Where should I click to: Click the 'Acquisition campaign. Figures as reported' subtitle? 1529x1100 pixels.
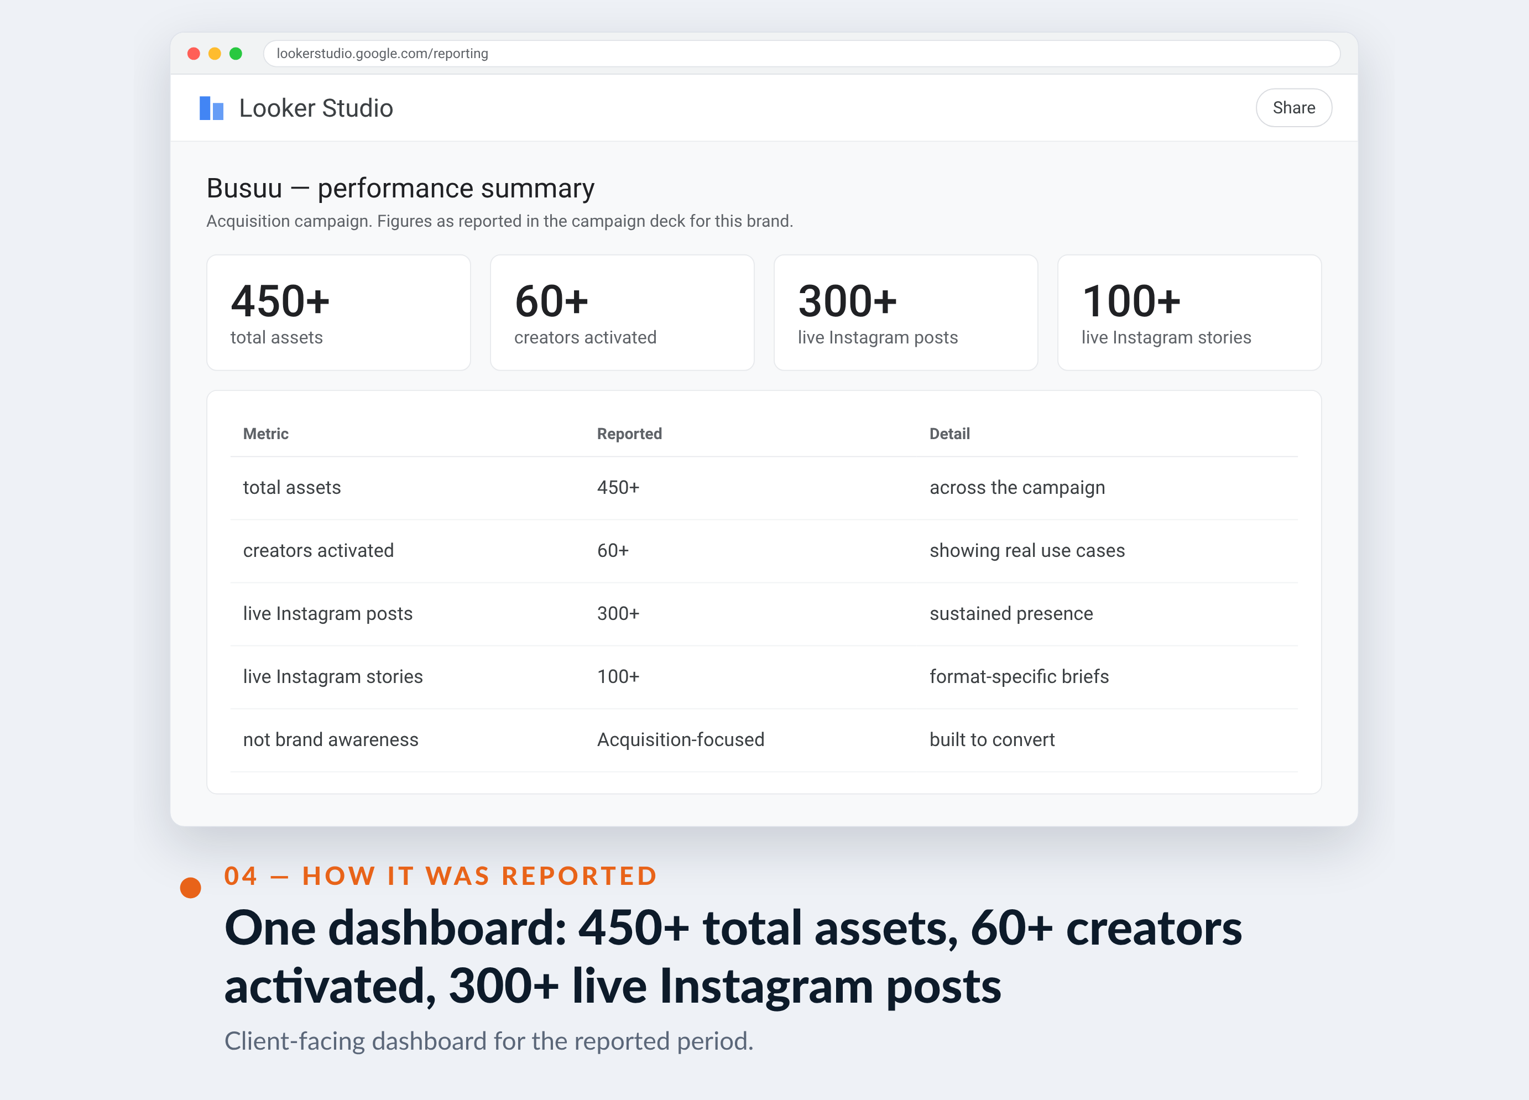click(x=499, y=221)
